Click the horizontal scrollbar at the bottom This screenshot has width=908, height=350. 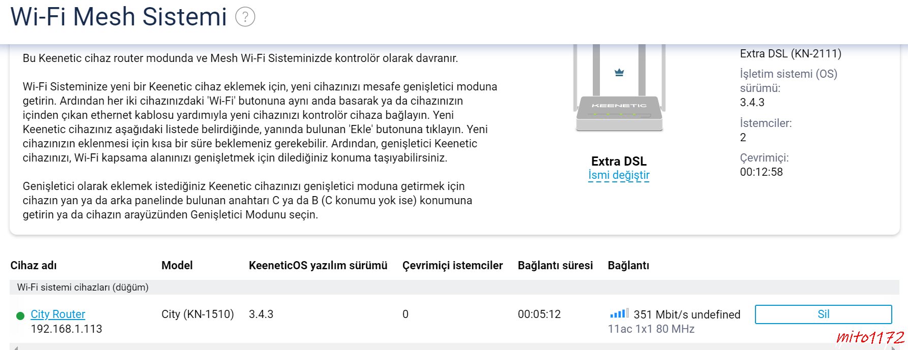(454, 347)
